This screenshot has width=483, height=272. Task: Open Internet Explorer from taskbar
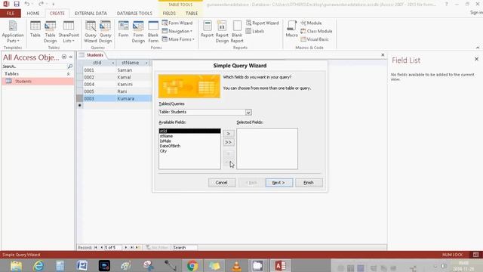click(x=38, y=265)
